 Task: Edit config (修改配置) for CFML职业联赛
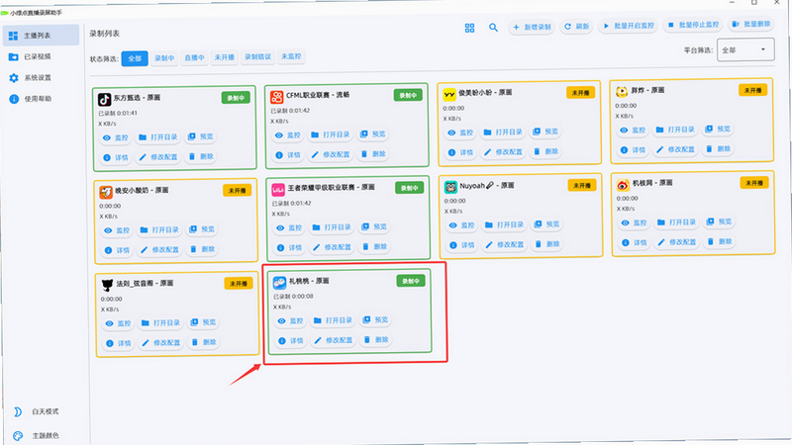click(x=331, y=154)
